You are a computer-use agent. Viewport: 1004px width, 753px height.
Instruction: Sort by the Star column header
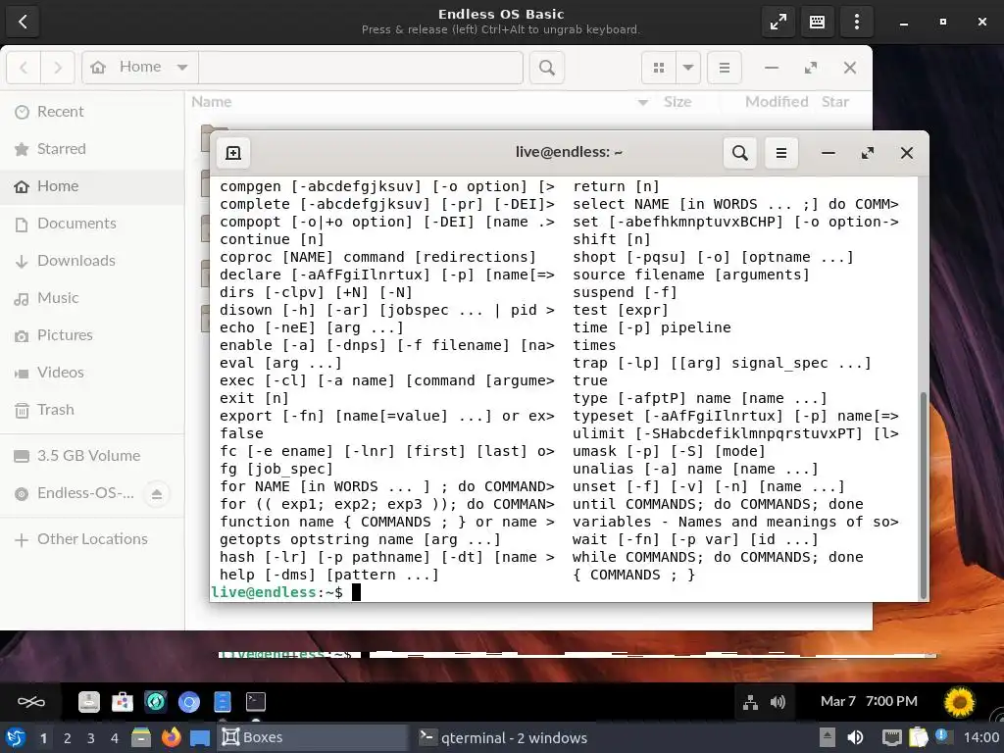(x=835, y=102)
